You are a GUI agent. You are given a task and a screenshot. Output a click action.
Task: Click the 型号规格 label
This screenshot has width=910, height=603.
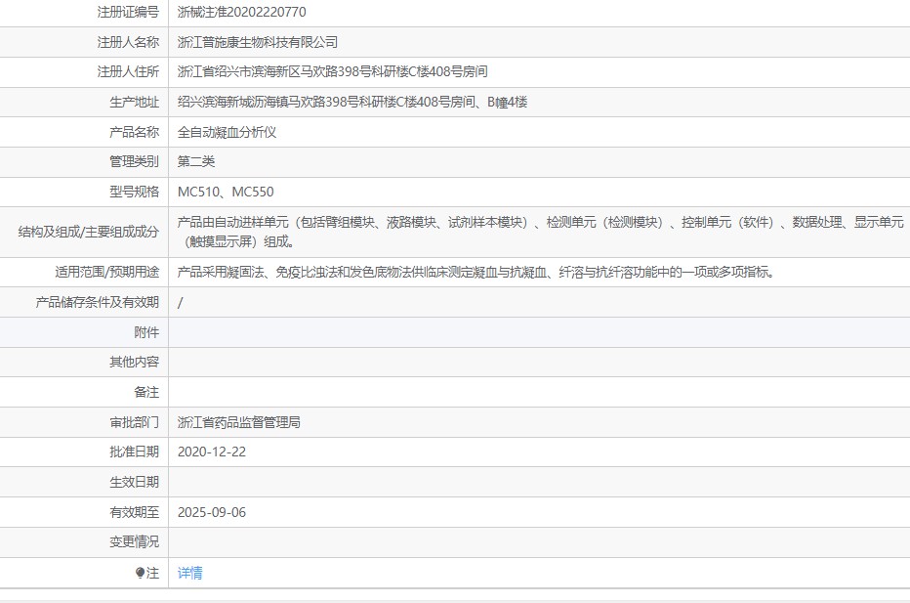pos(134,192)
